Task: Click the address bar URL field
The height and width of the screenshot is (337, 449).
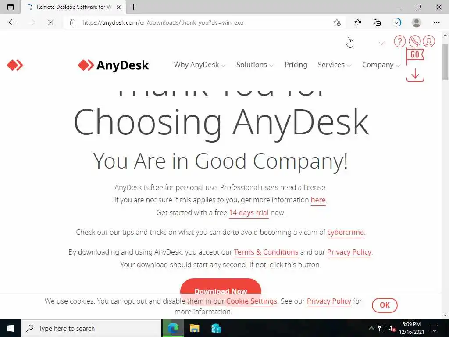Action: point(200,22)
